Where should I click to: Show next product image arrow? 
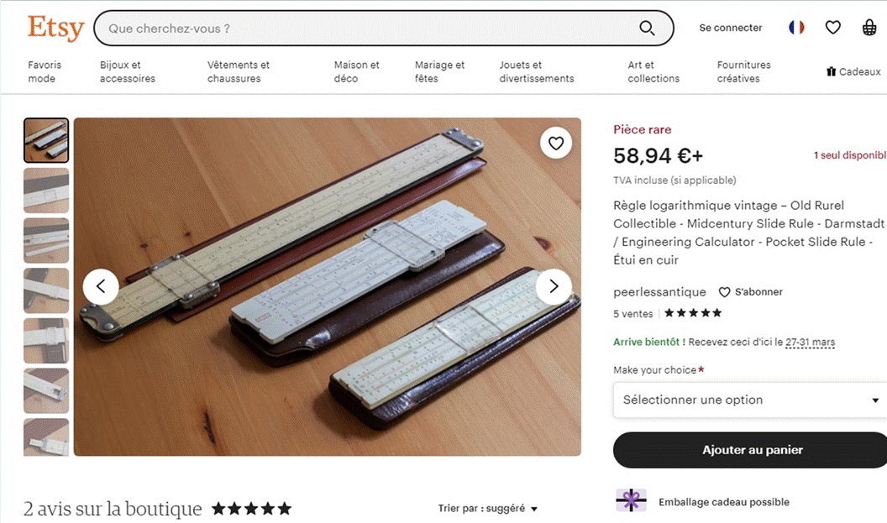click(554, 286)
